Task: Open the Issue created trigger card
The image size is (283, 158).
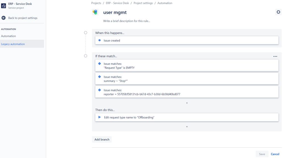Action: 187,40
